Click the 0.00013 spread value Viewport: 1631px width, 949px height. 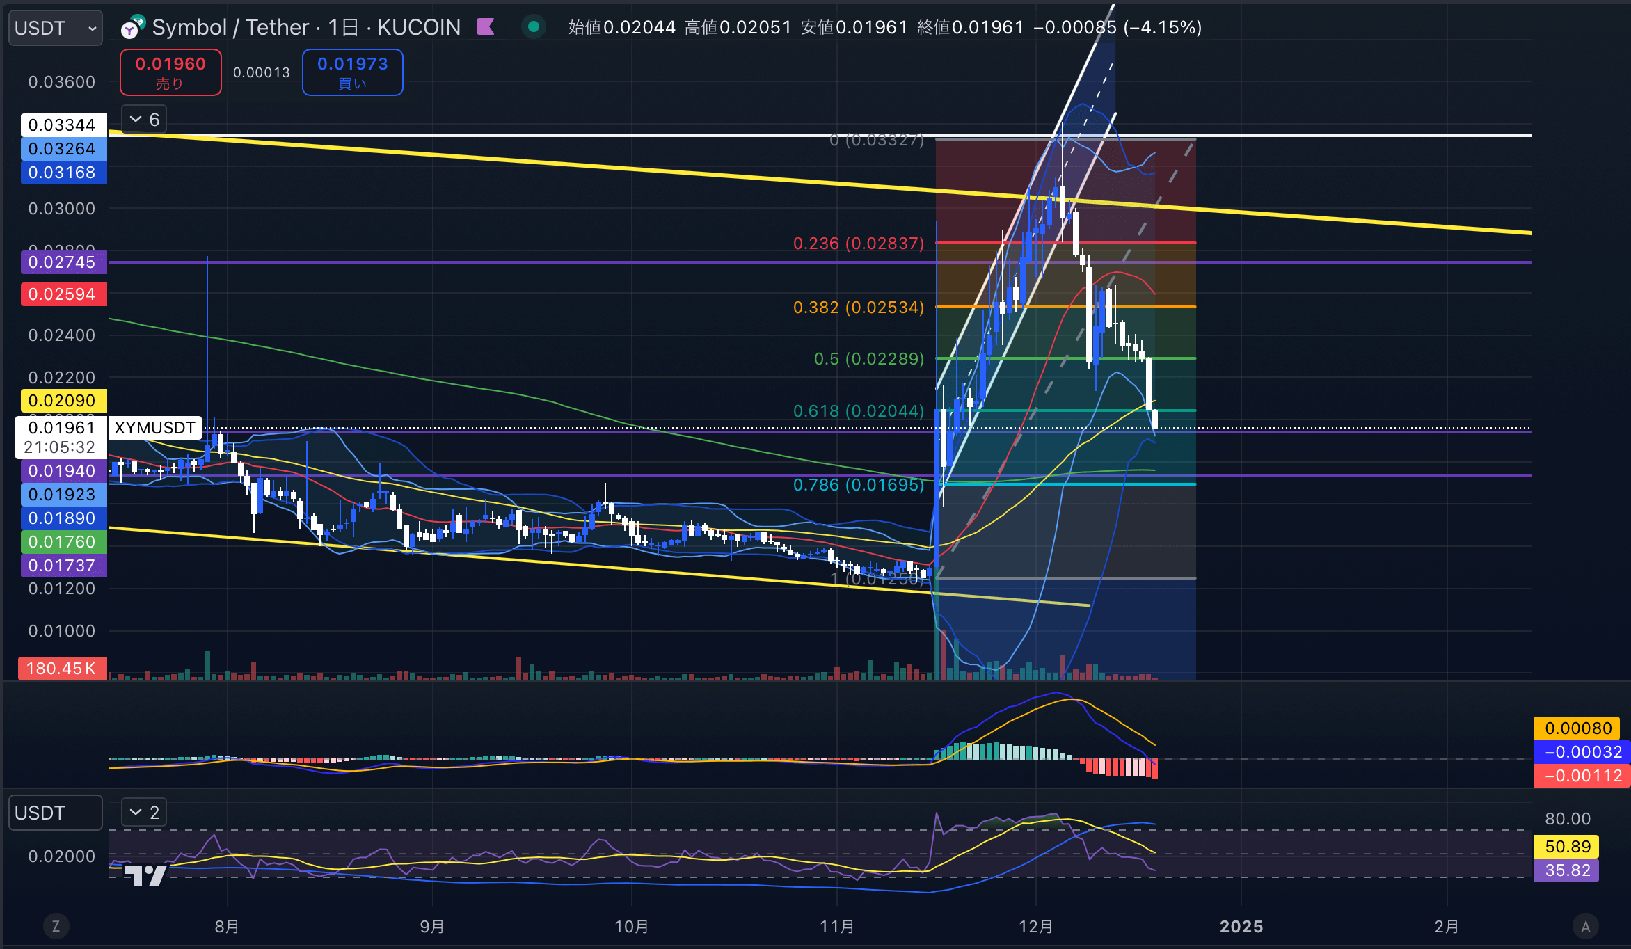pos(262,72)
